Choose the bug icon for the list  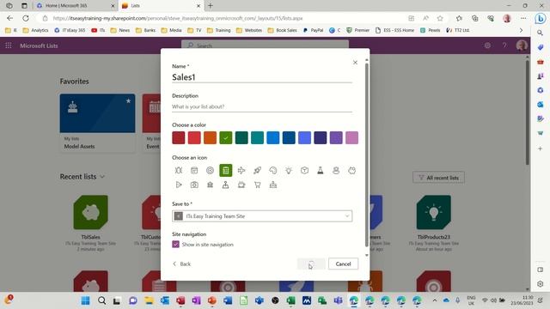click(179, 171)
